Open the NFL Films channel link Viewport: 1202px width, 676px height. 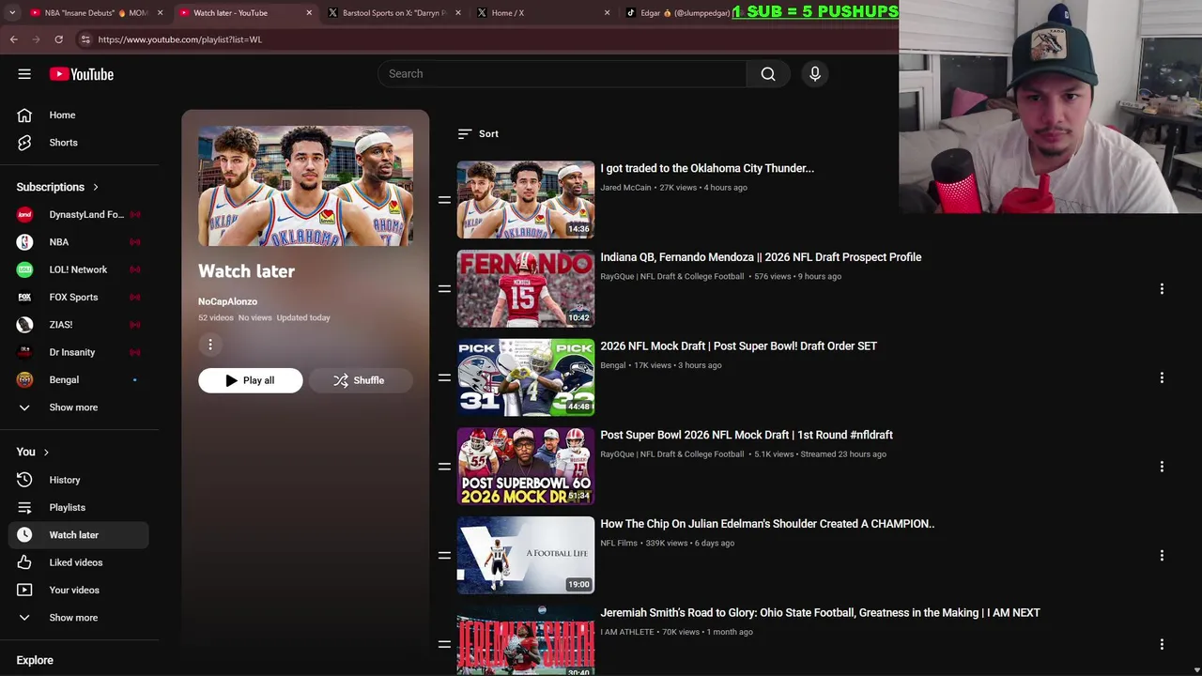[619, 544]
